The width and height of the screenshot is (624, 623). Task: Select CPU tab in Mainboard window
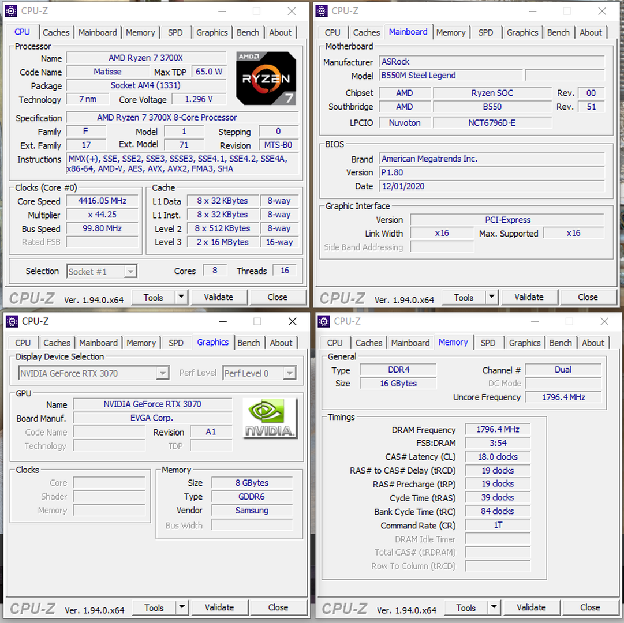[x=332, y=33]
